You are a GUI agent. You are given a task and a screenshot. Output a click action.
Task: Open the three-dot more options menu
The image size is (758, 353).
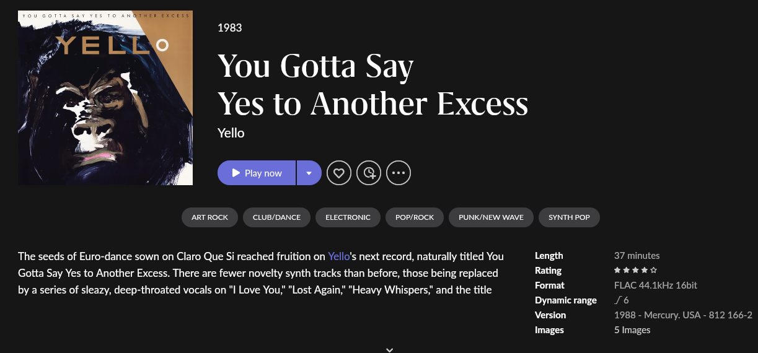click(x=399, y=173)
